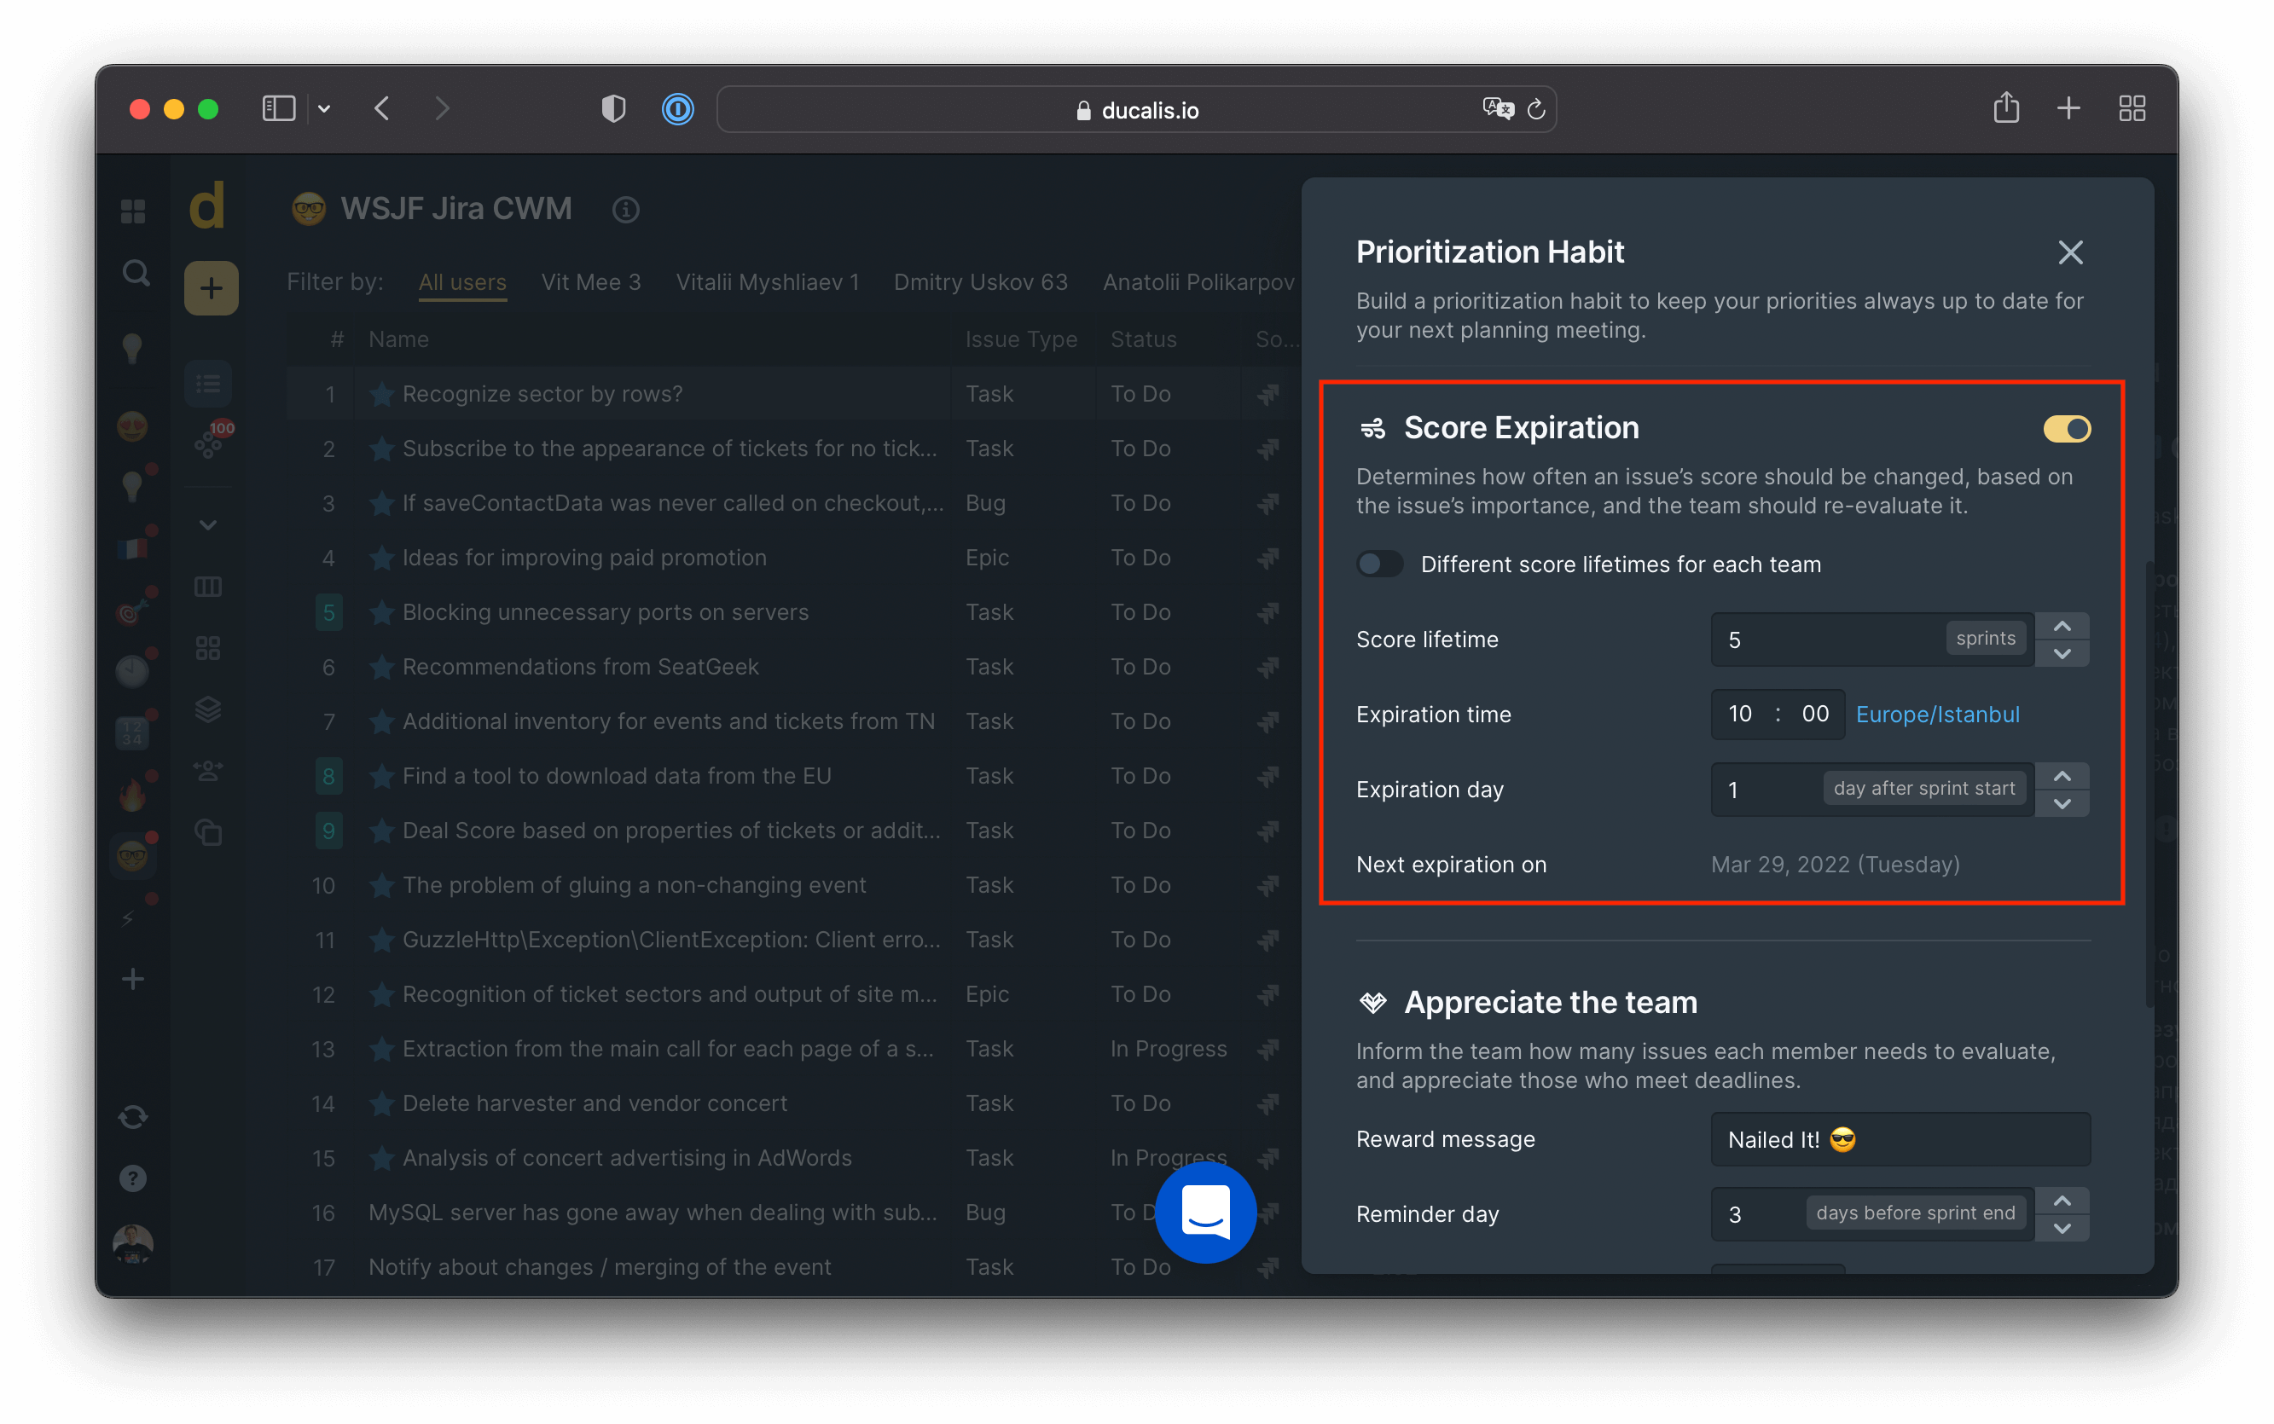Disable the Score Expiration toggle
This screenshot has height=1424, width=2274.
[x=2066, y=429]
